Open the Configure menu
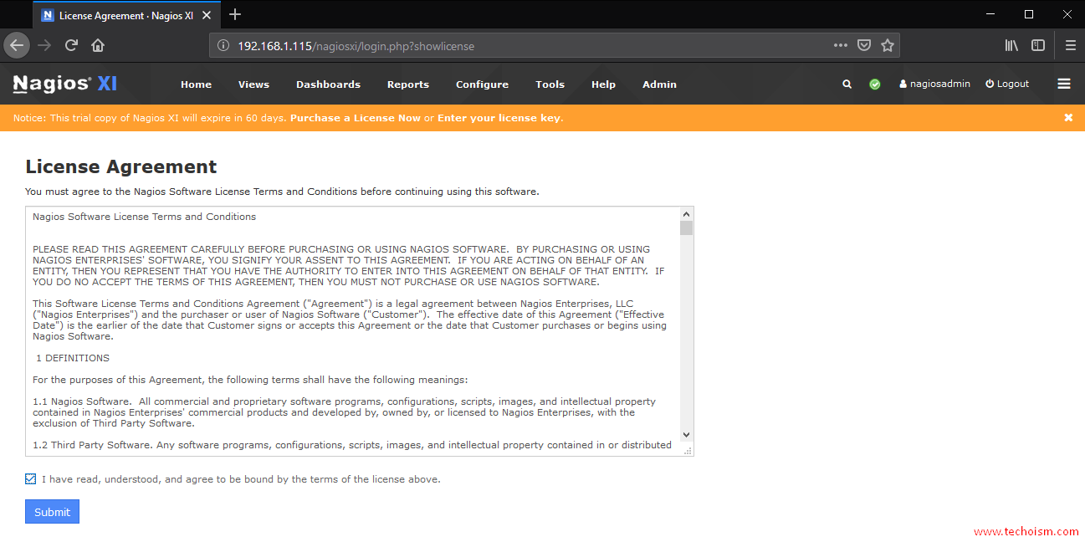This screenshot has width=1085, height=542. (482, 84)
